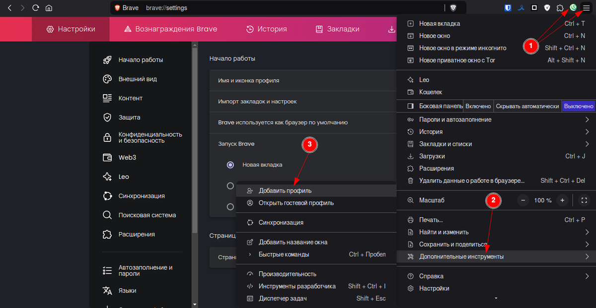This screenshot has height=308, width=596.
Task: Select Открыть гостевой профиль
Action: [316, 203]
